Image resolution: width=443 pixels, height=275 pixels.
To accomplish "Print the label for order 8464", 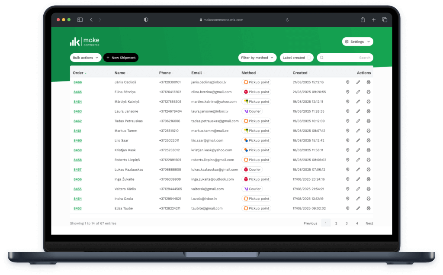I will (x=369, y=102).
